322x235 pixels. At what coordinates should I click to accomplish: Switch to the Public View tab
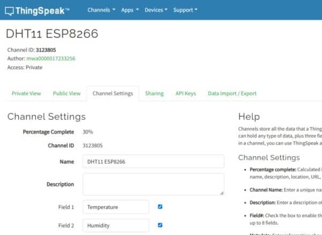tap(66, 93)
